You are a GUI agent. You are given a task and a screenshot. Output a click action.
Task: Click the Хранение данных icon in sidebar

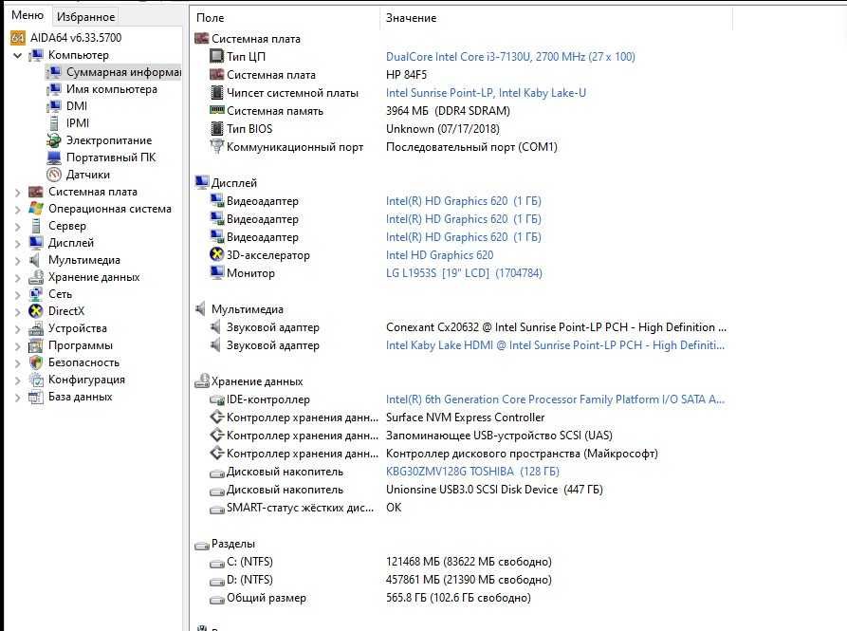point(36,277)
